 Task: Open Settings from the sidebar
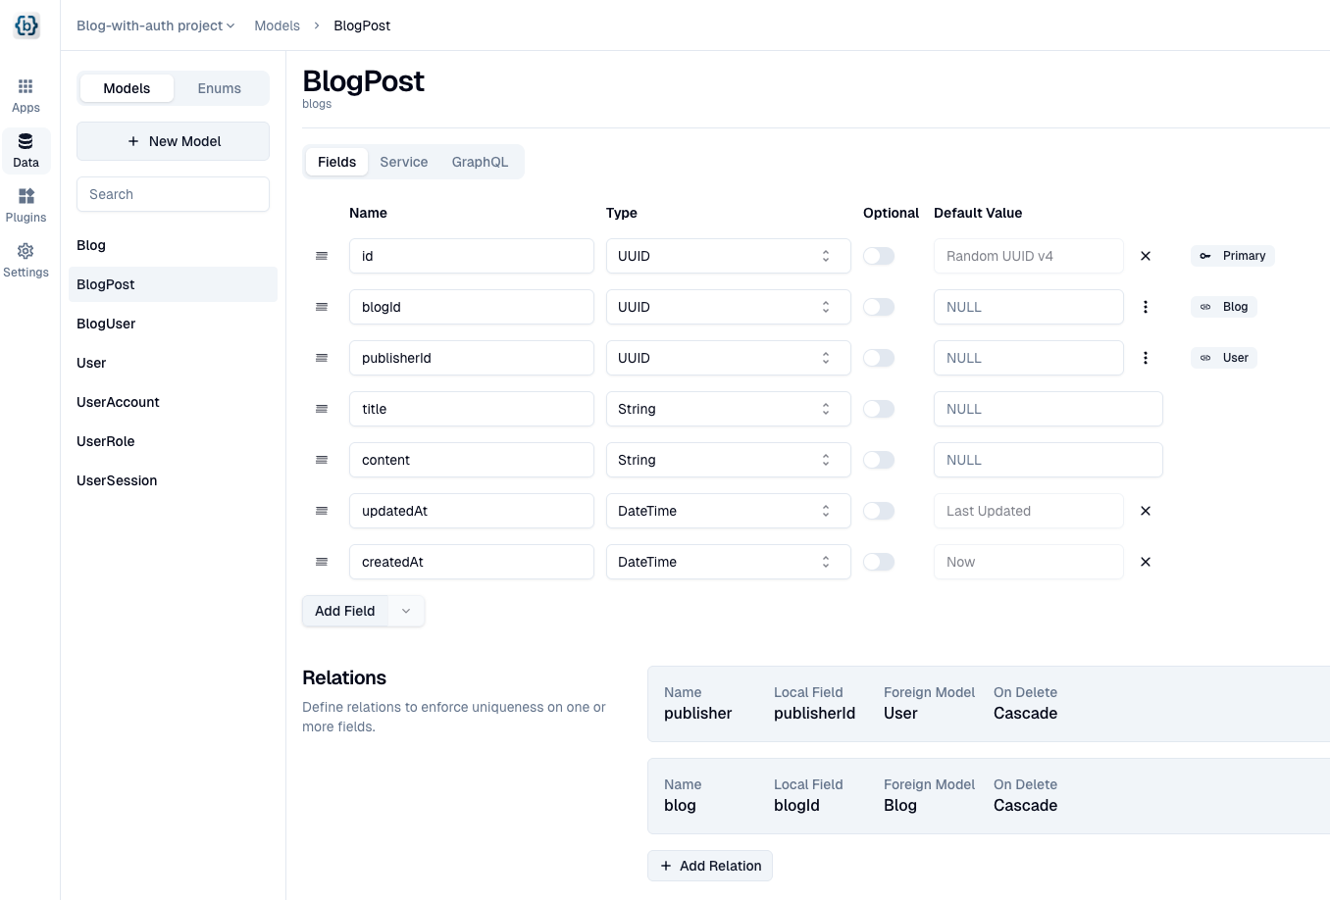click(26, 258)
